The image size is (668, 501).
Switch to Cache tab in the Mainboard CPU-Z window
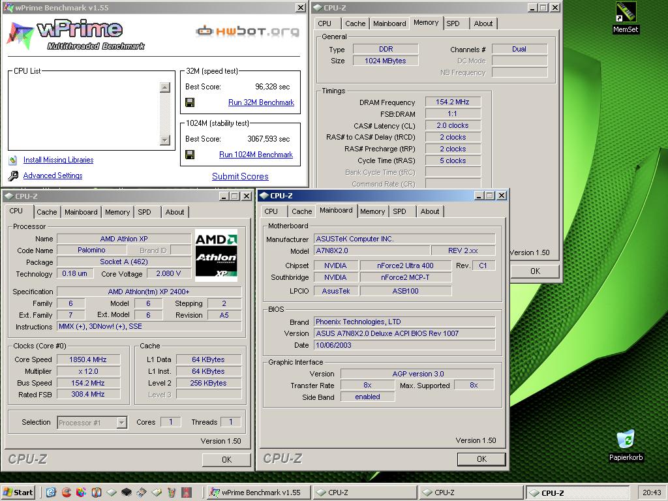(x=301, y=211)
